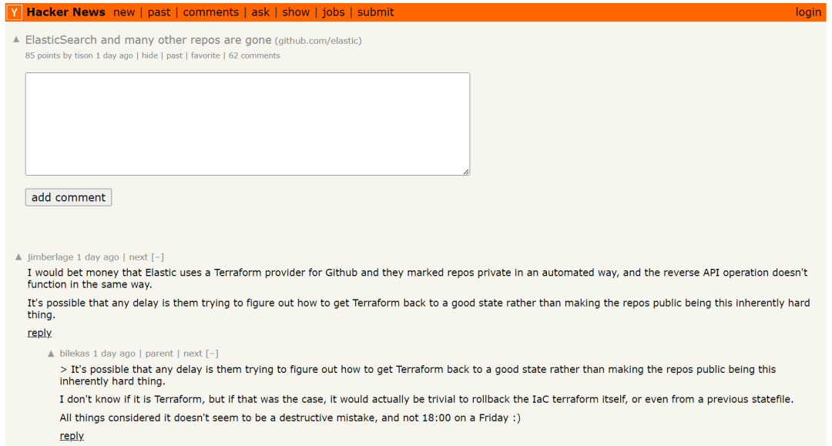Viewport: 832px width, 446px height.
Task: Click the login link
Action: [808, 12]
